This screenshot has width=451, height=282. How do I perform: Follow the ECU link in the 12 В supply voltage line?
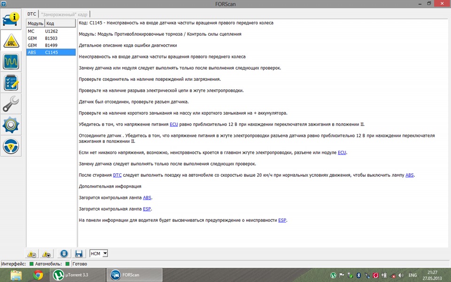[x=174, y=124]
